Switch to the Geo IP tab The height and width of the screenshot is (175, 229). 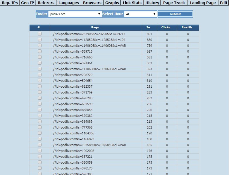(27, 3)
